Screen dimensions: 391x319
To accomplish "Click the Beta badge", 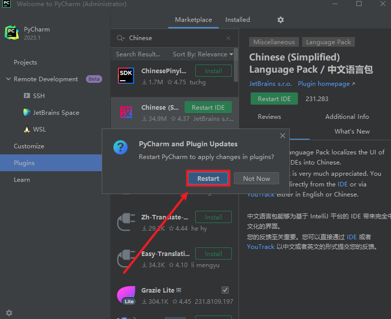I will click(x=94, y=79).
